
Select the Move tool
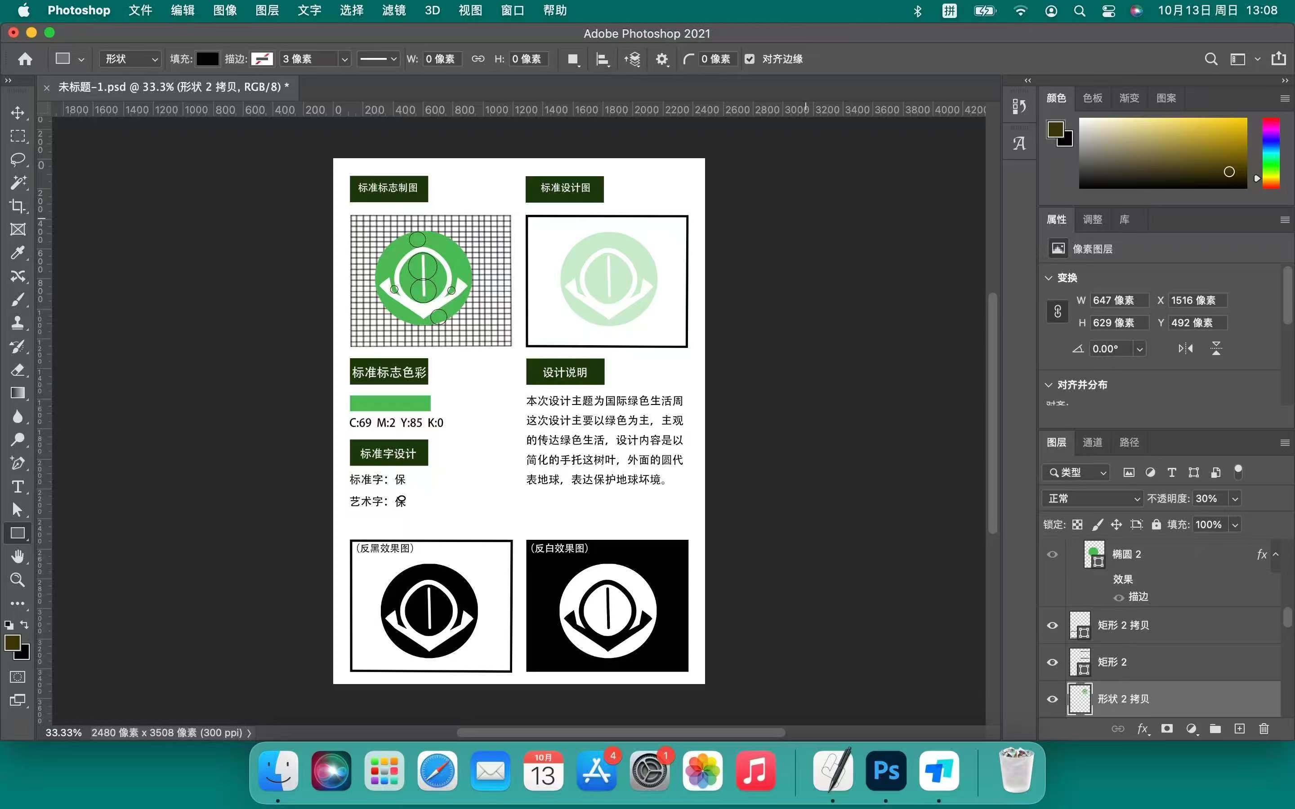tap(18, 113)
